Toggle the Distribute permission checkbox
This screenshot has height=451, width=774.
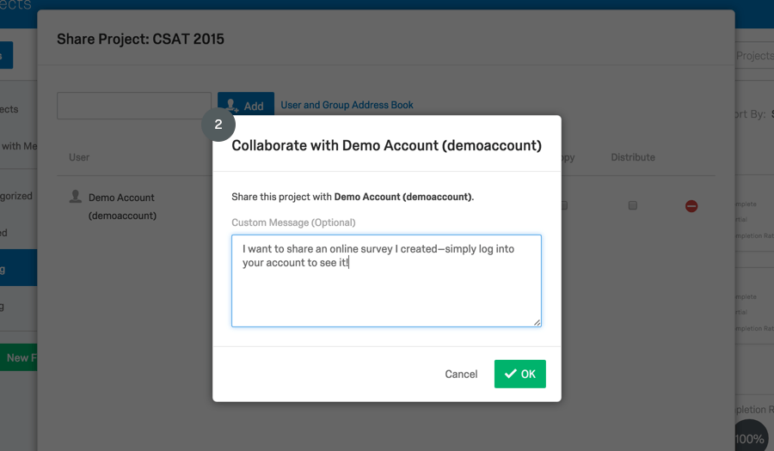(633, 205)
